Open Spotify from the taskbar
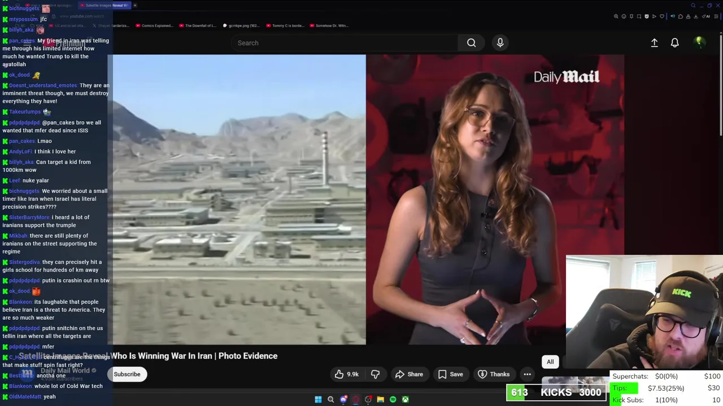 393,399
